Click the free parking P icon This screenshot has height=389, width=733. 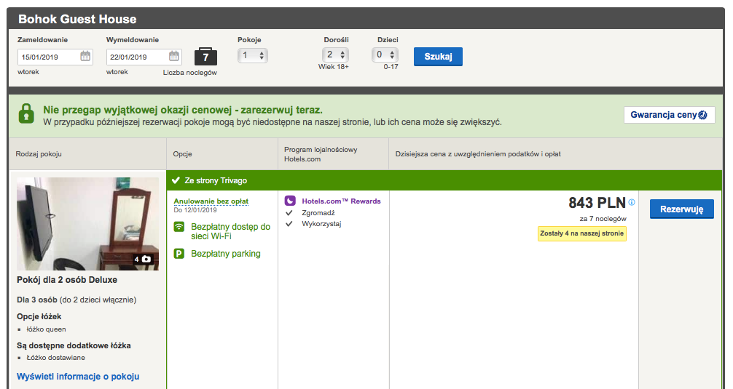click(179, 254)
